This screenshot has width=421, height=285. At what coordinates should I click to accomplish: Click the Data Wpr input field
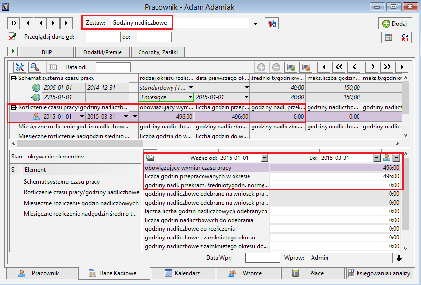(262, 258)
